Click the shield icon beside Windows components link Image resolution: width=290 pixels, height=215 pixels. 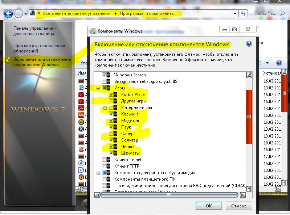[8, 59]
